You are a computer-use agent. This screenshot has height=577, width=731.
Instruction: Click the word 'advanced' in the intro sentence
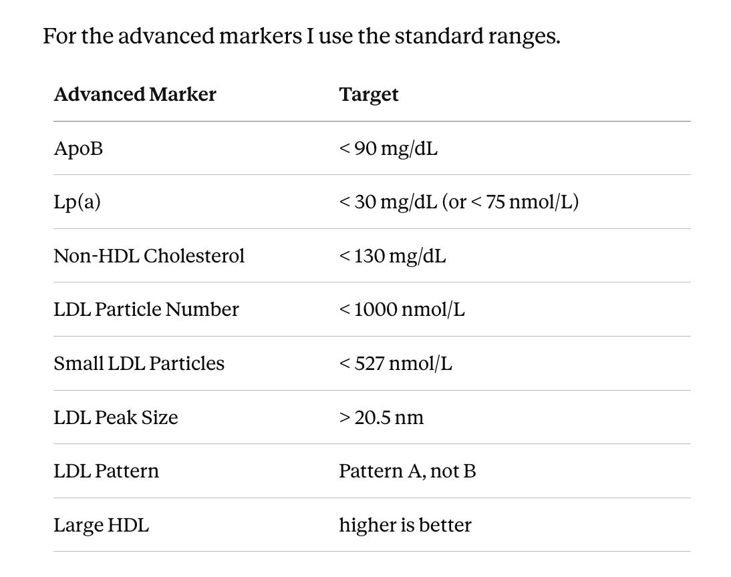coord(166,36)
